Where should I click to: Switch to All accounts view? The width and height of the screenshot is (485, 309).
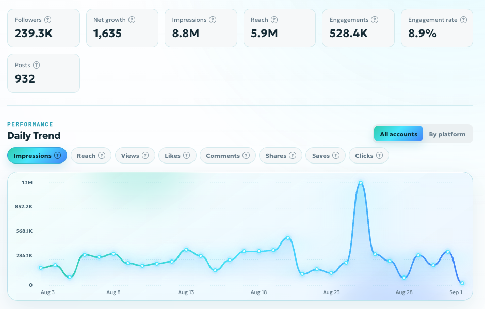click(398, 134)
